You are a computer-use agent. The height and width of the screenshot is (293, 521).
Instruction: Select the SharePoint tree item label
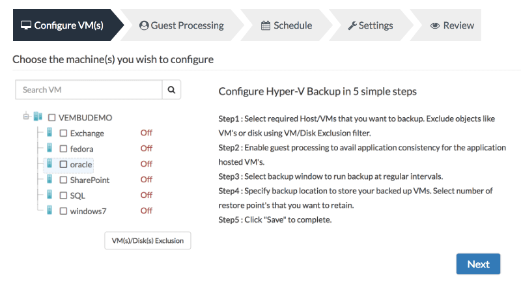(90, 180)
